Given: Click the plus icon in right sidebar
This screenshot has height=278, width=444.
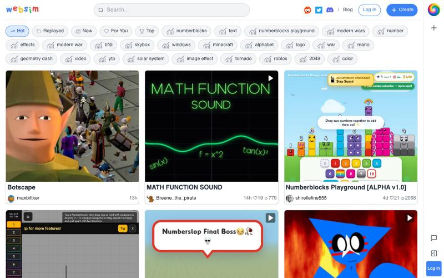Looking at the screenshot, I should 433,28.
